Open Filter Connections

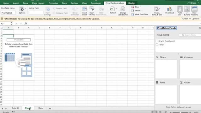point(101,11)
